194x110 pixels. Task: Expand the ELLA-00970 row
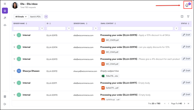point(14,95)
